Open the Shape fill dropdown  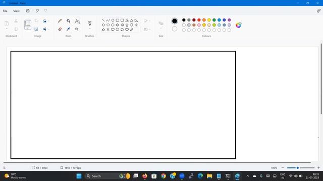tap(147, 29)
